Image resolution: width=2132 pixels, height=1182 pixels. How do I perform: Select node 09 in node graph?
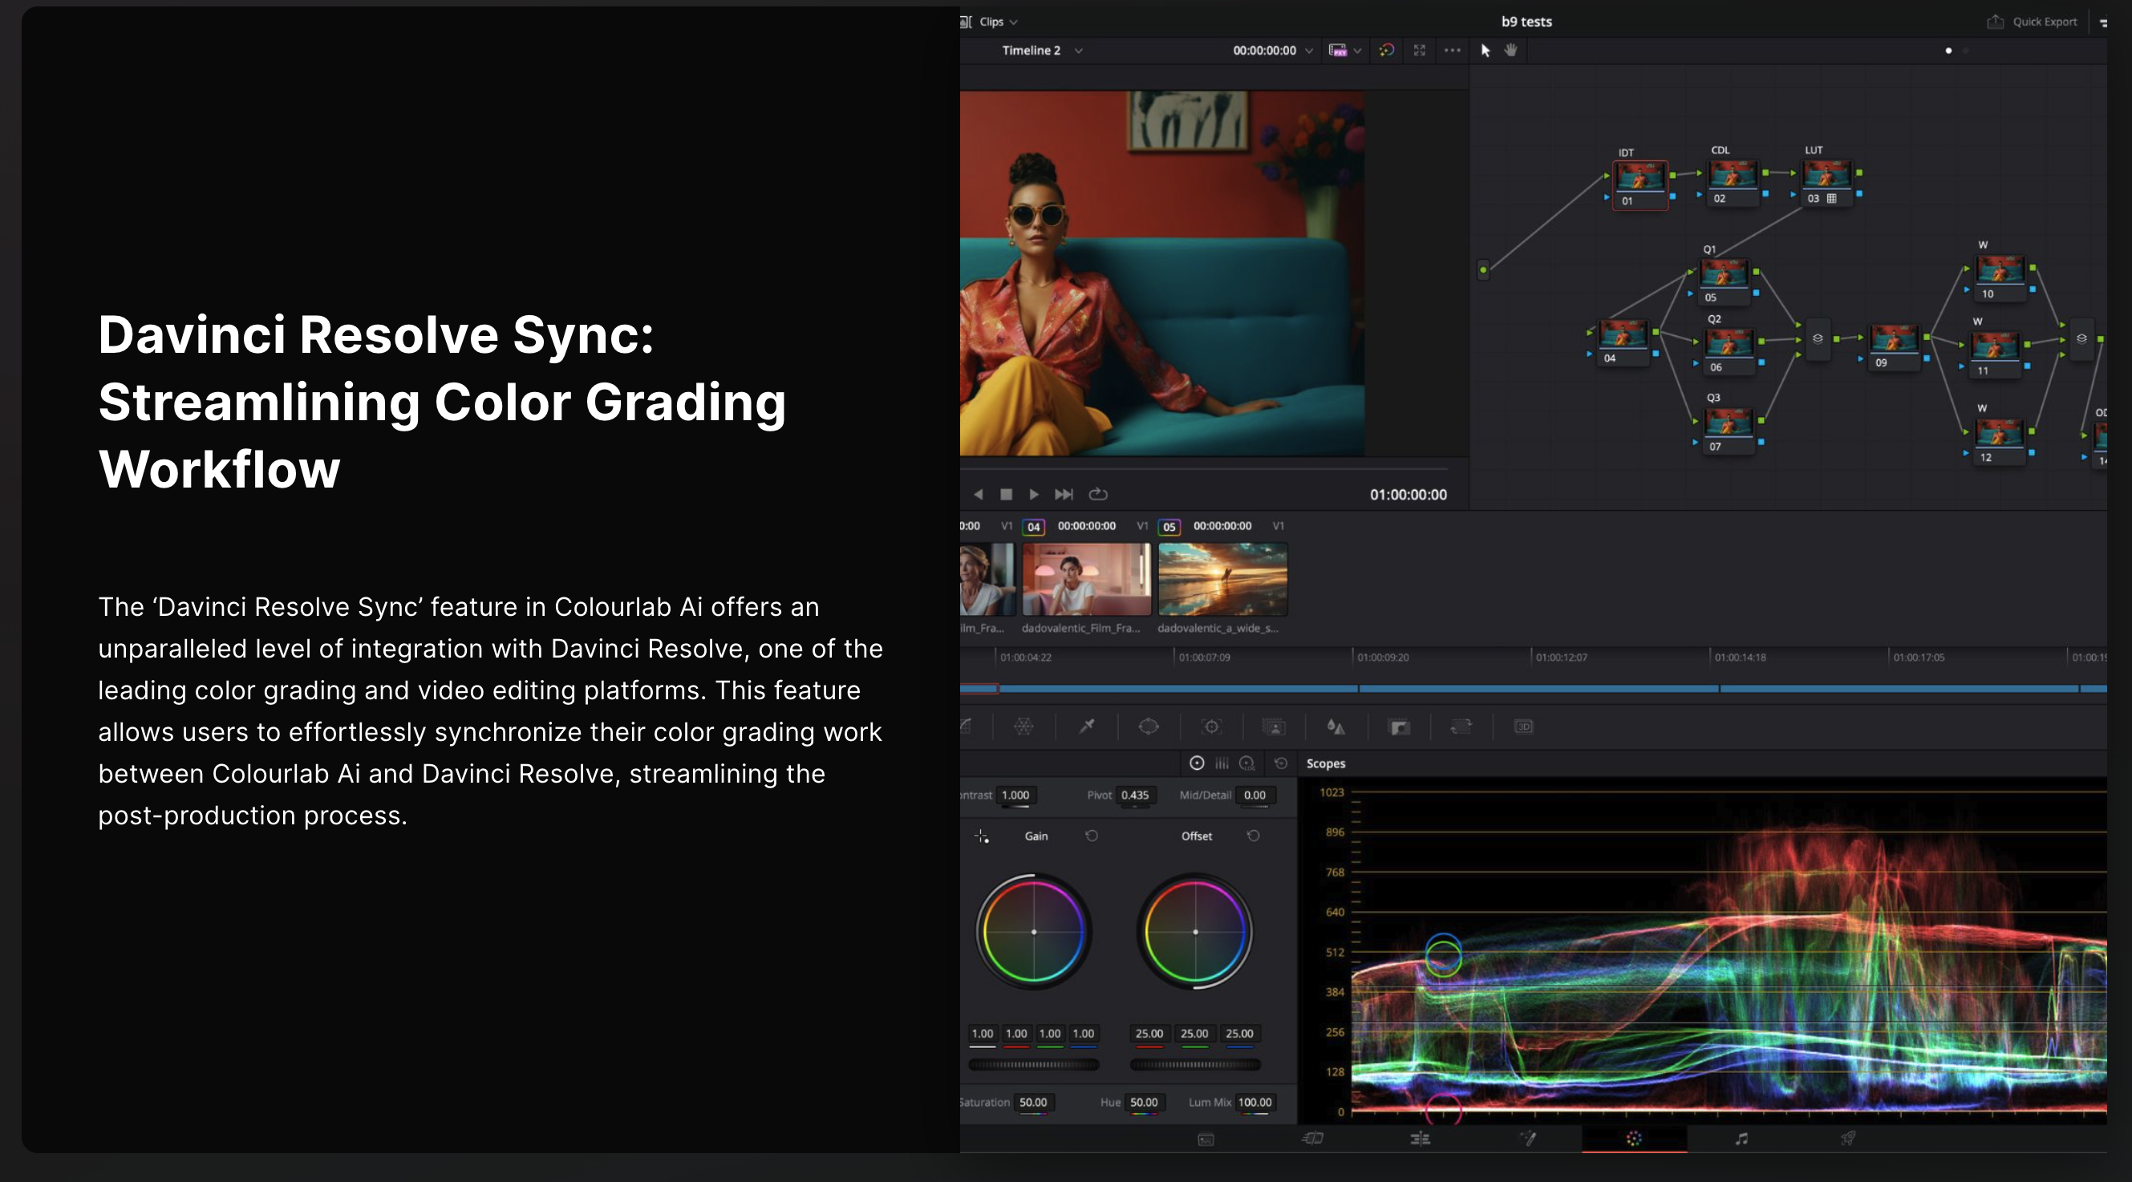1895,347
